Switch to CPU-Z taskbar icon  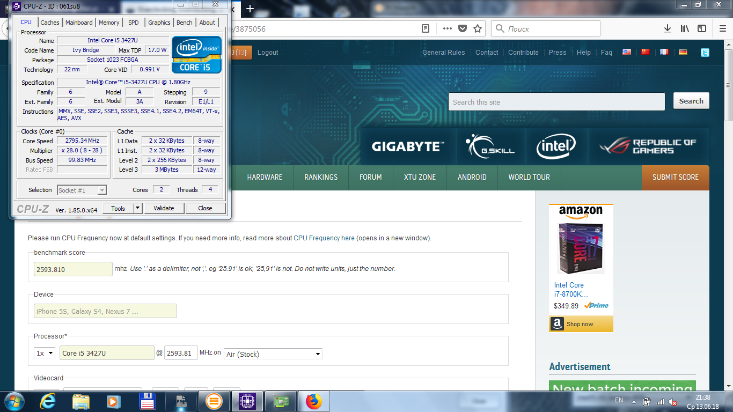[x=246, y=401]
